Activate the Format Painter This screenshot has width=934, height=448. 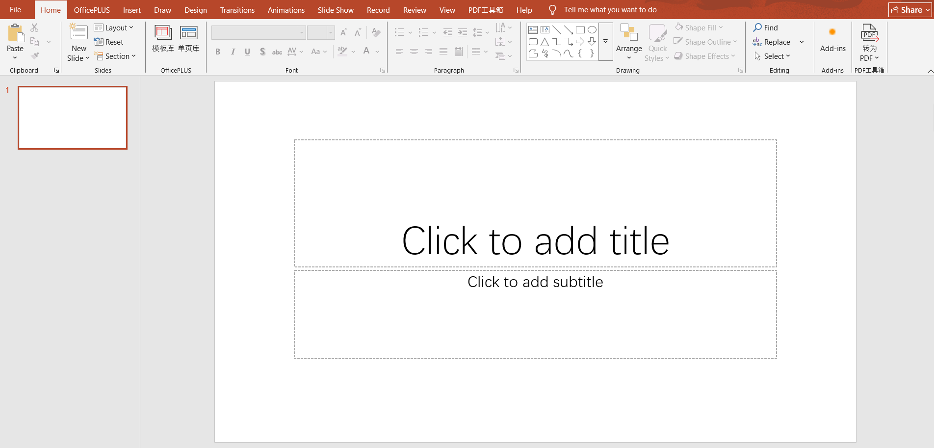34,55
